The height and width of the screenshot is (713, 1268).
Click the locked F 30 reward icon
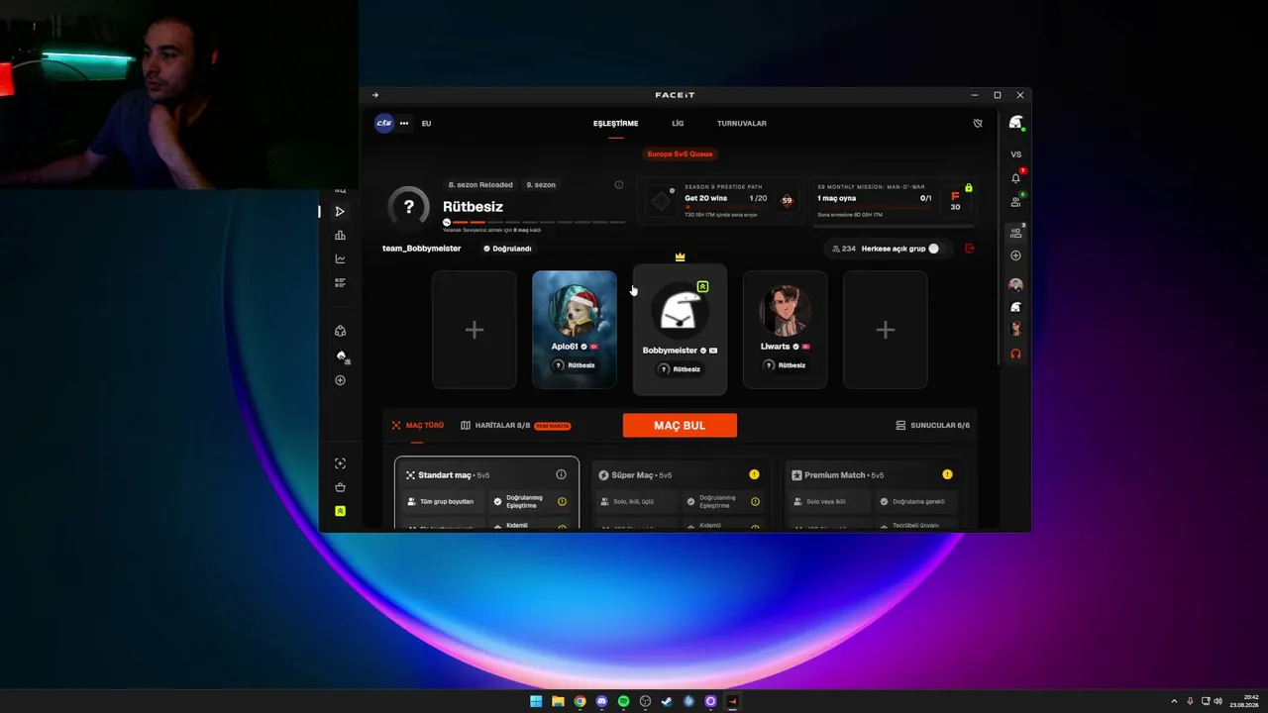pos(956,200)
